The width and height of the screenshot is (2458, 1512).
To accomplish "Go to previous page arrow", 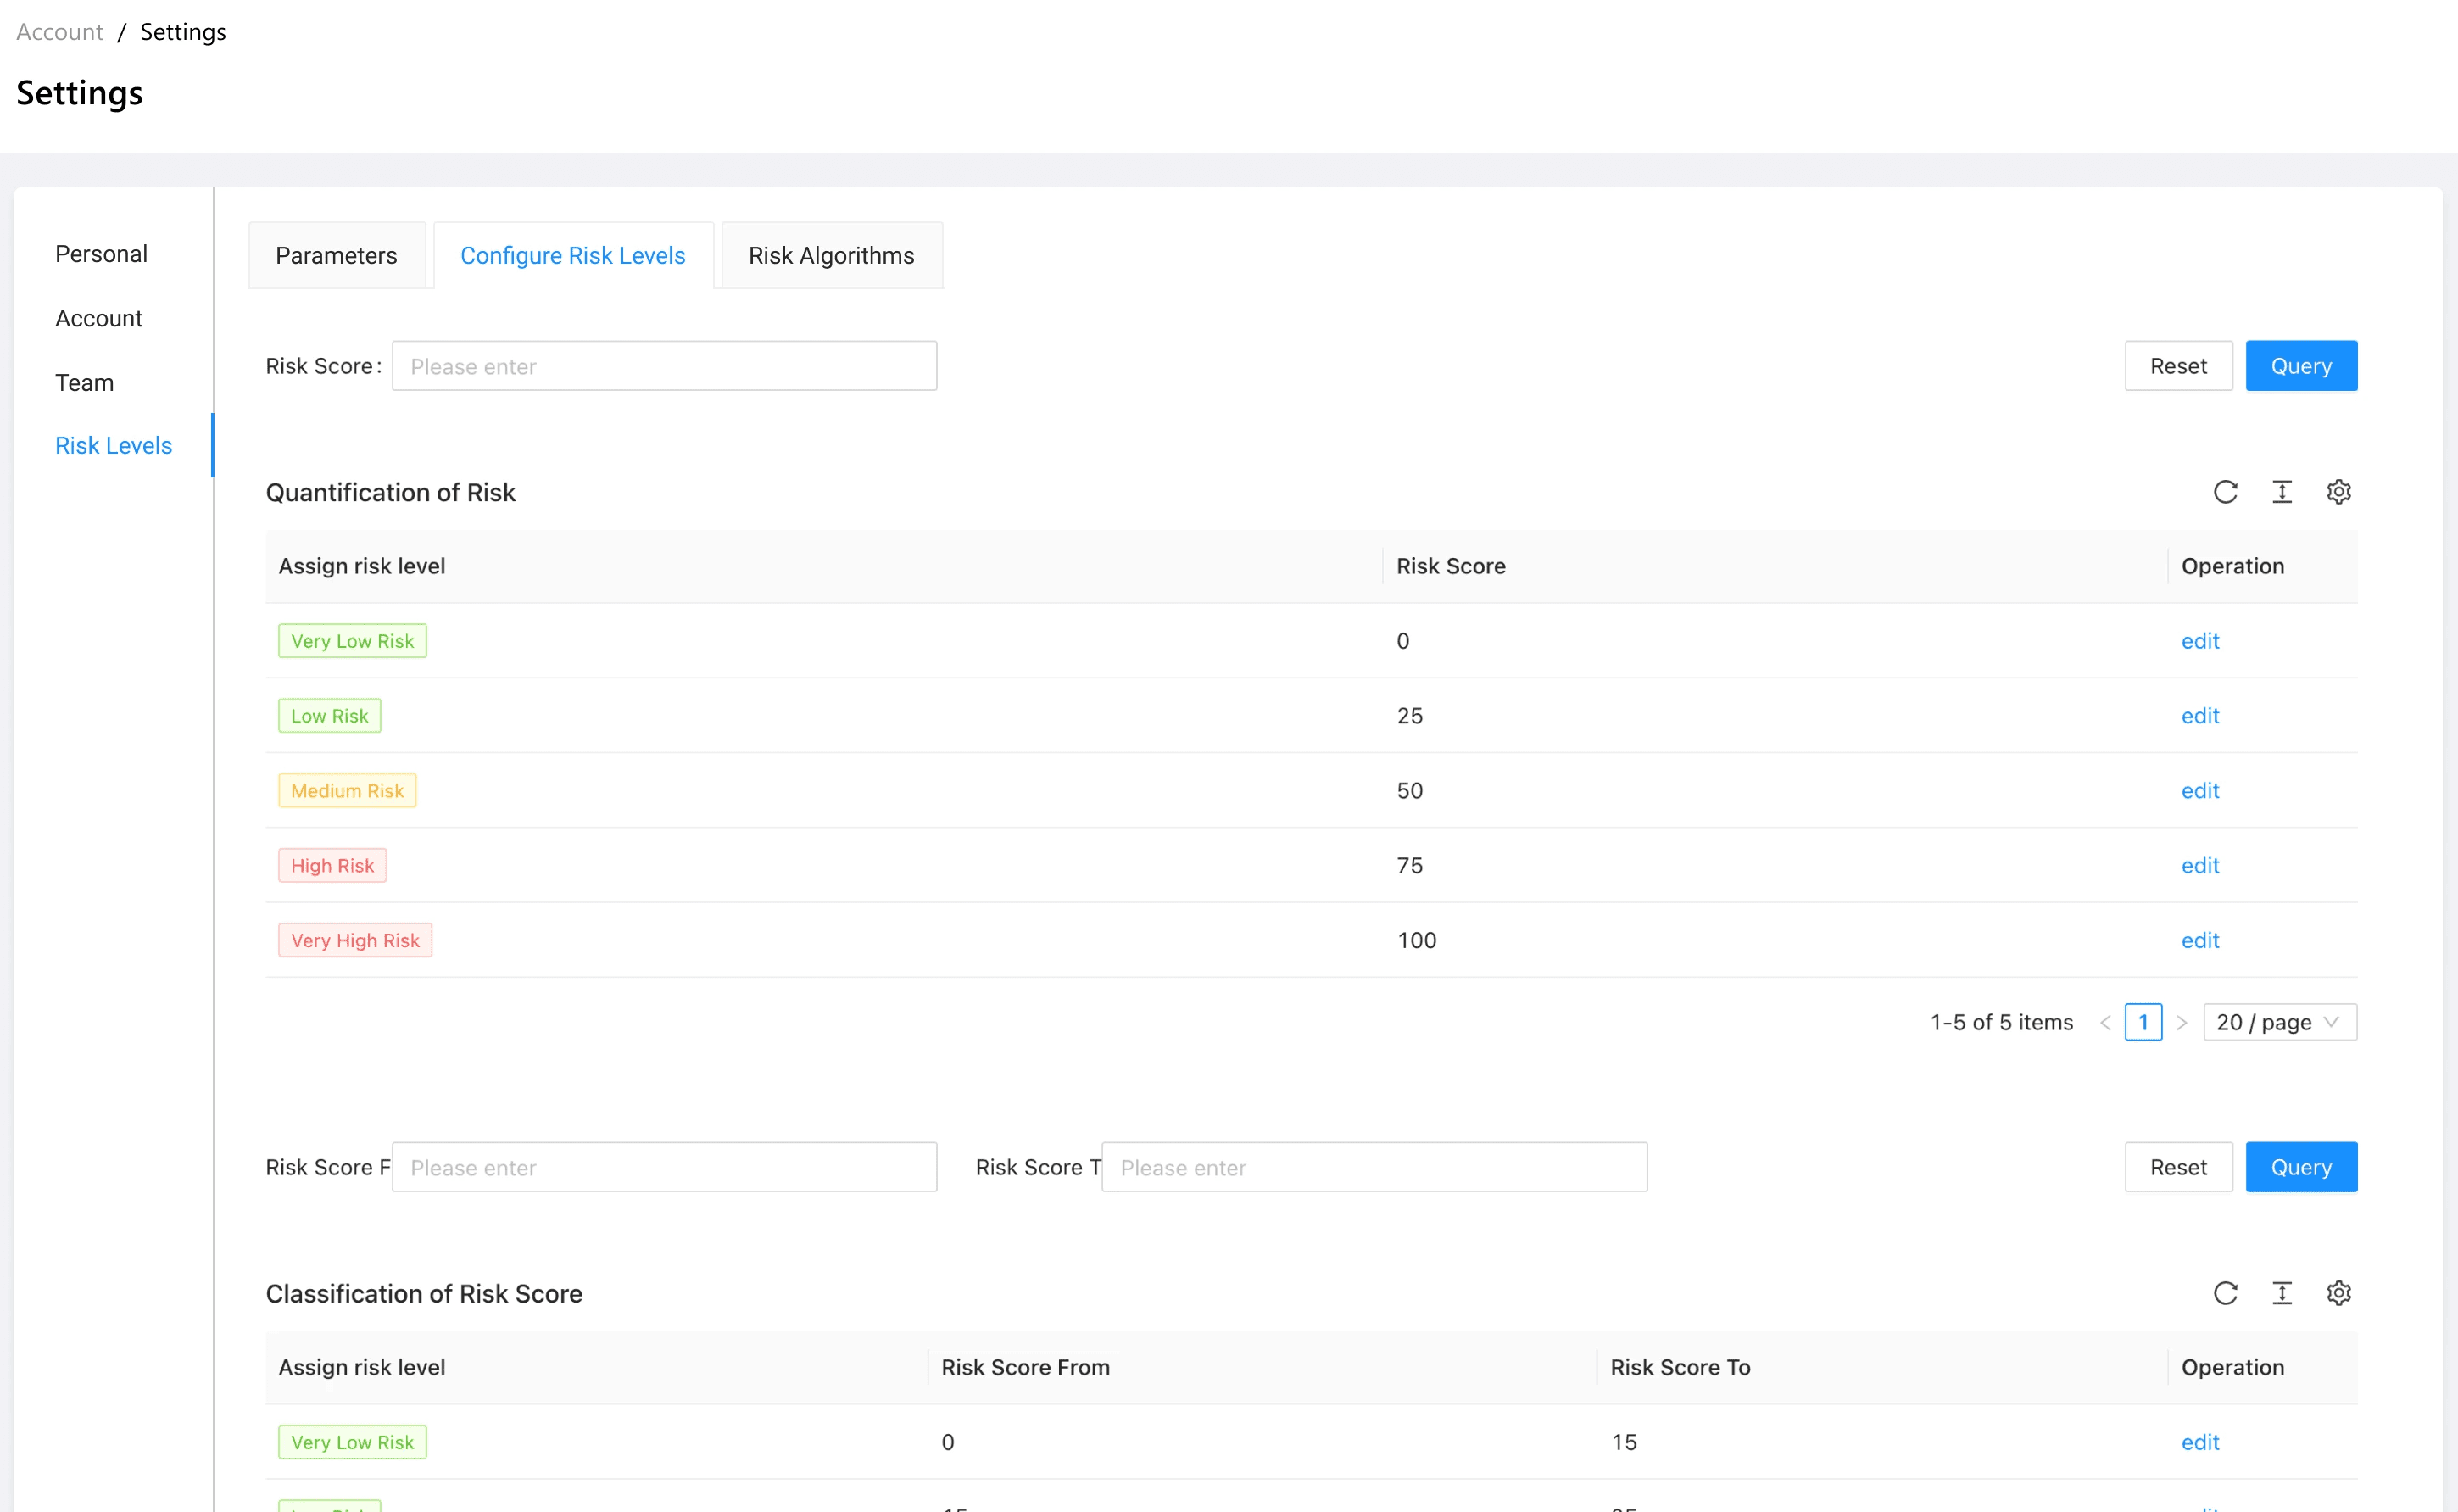I will (2105, 1022).
